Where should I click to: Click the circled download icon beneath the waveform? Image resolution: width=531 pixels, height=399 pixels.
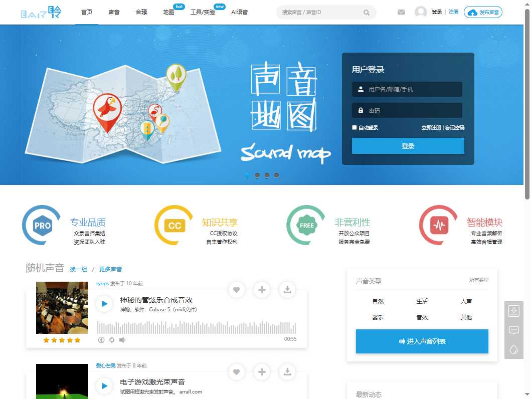coord(101,340)
